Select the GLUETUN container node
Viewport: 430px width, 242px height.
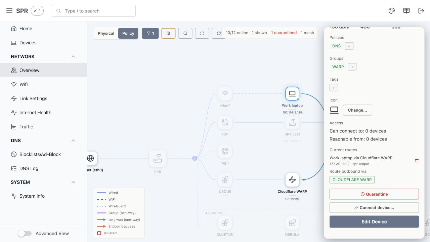tap(225, 223)
